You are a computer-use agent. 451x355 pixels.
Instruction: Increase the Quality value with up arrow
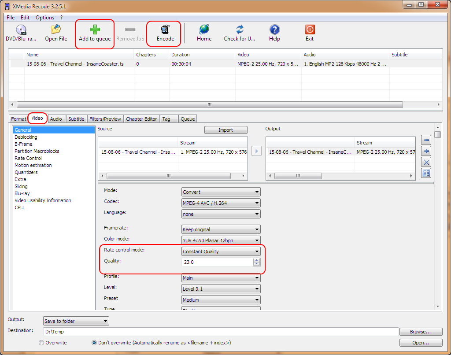(256, 260)
